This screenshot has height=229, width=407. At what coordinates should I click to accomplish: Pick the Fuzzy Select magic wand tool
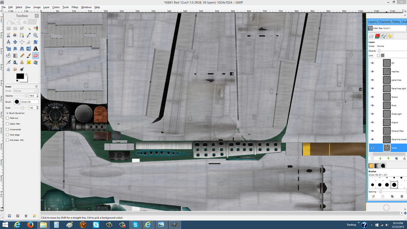(29, 28)
